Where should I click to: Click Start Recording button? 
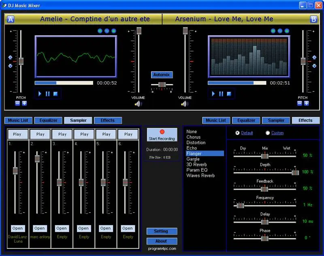click(x=162, y=135)
